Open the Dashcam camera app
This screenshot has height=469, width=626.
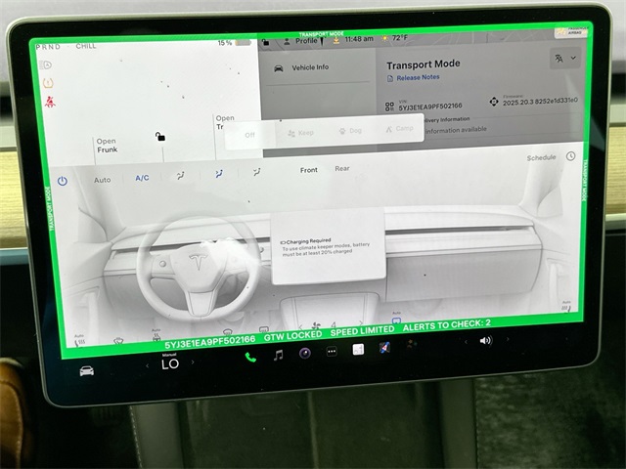pos(305,353)
